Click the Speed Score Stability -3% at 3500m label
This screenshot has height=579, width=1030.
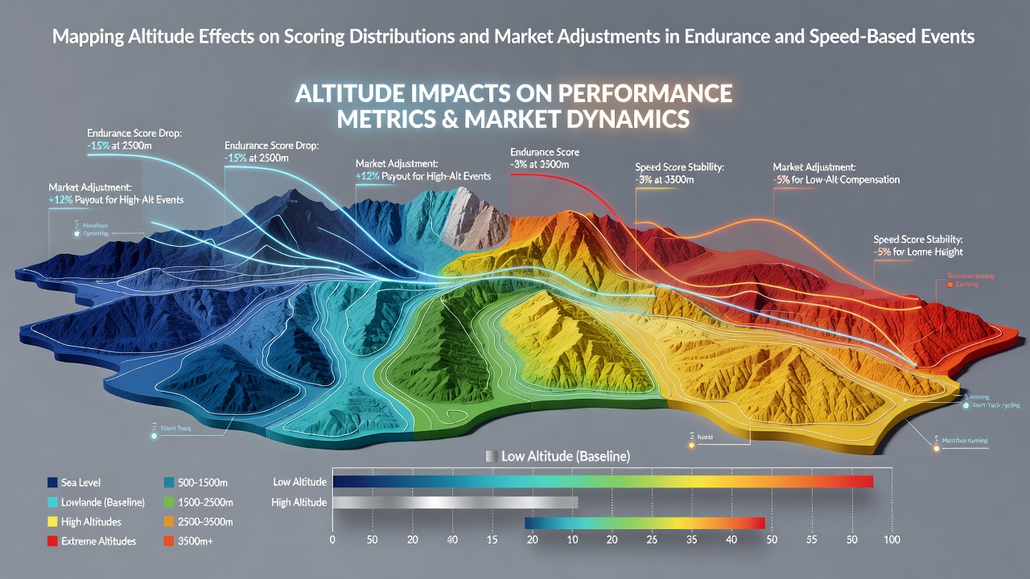tap(679, 174)
